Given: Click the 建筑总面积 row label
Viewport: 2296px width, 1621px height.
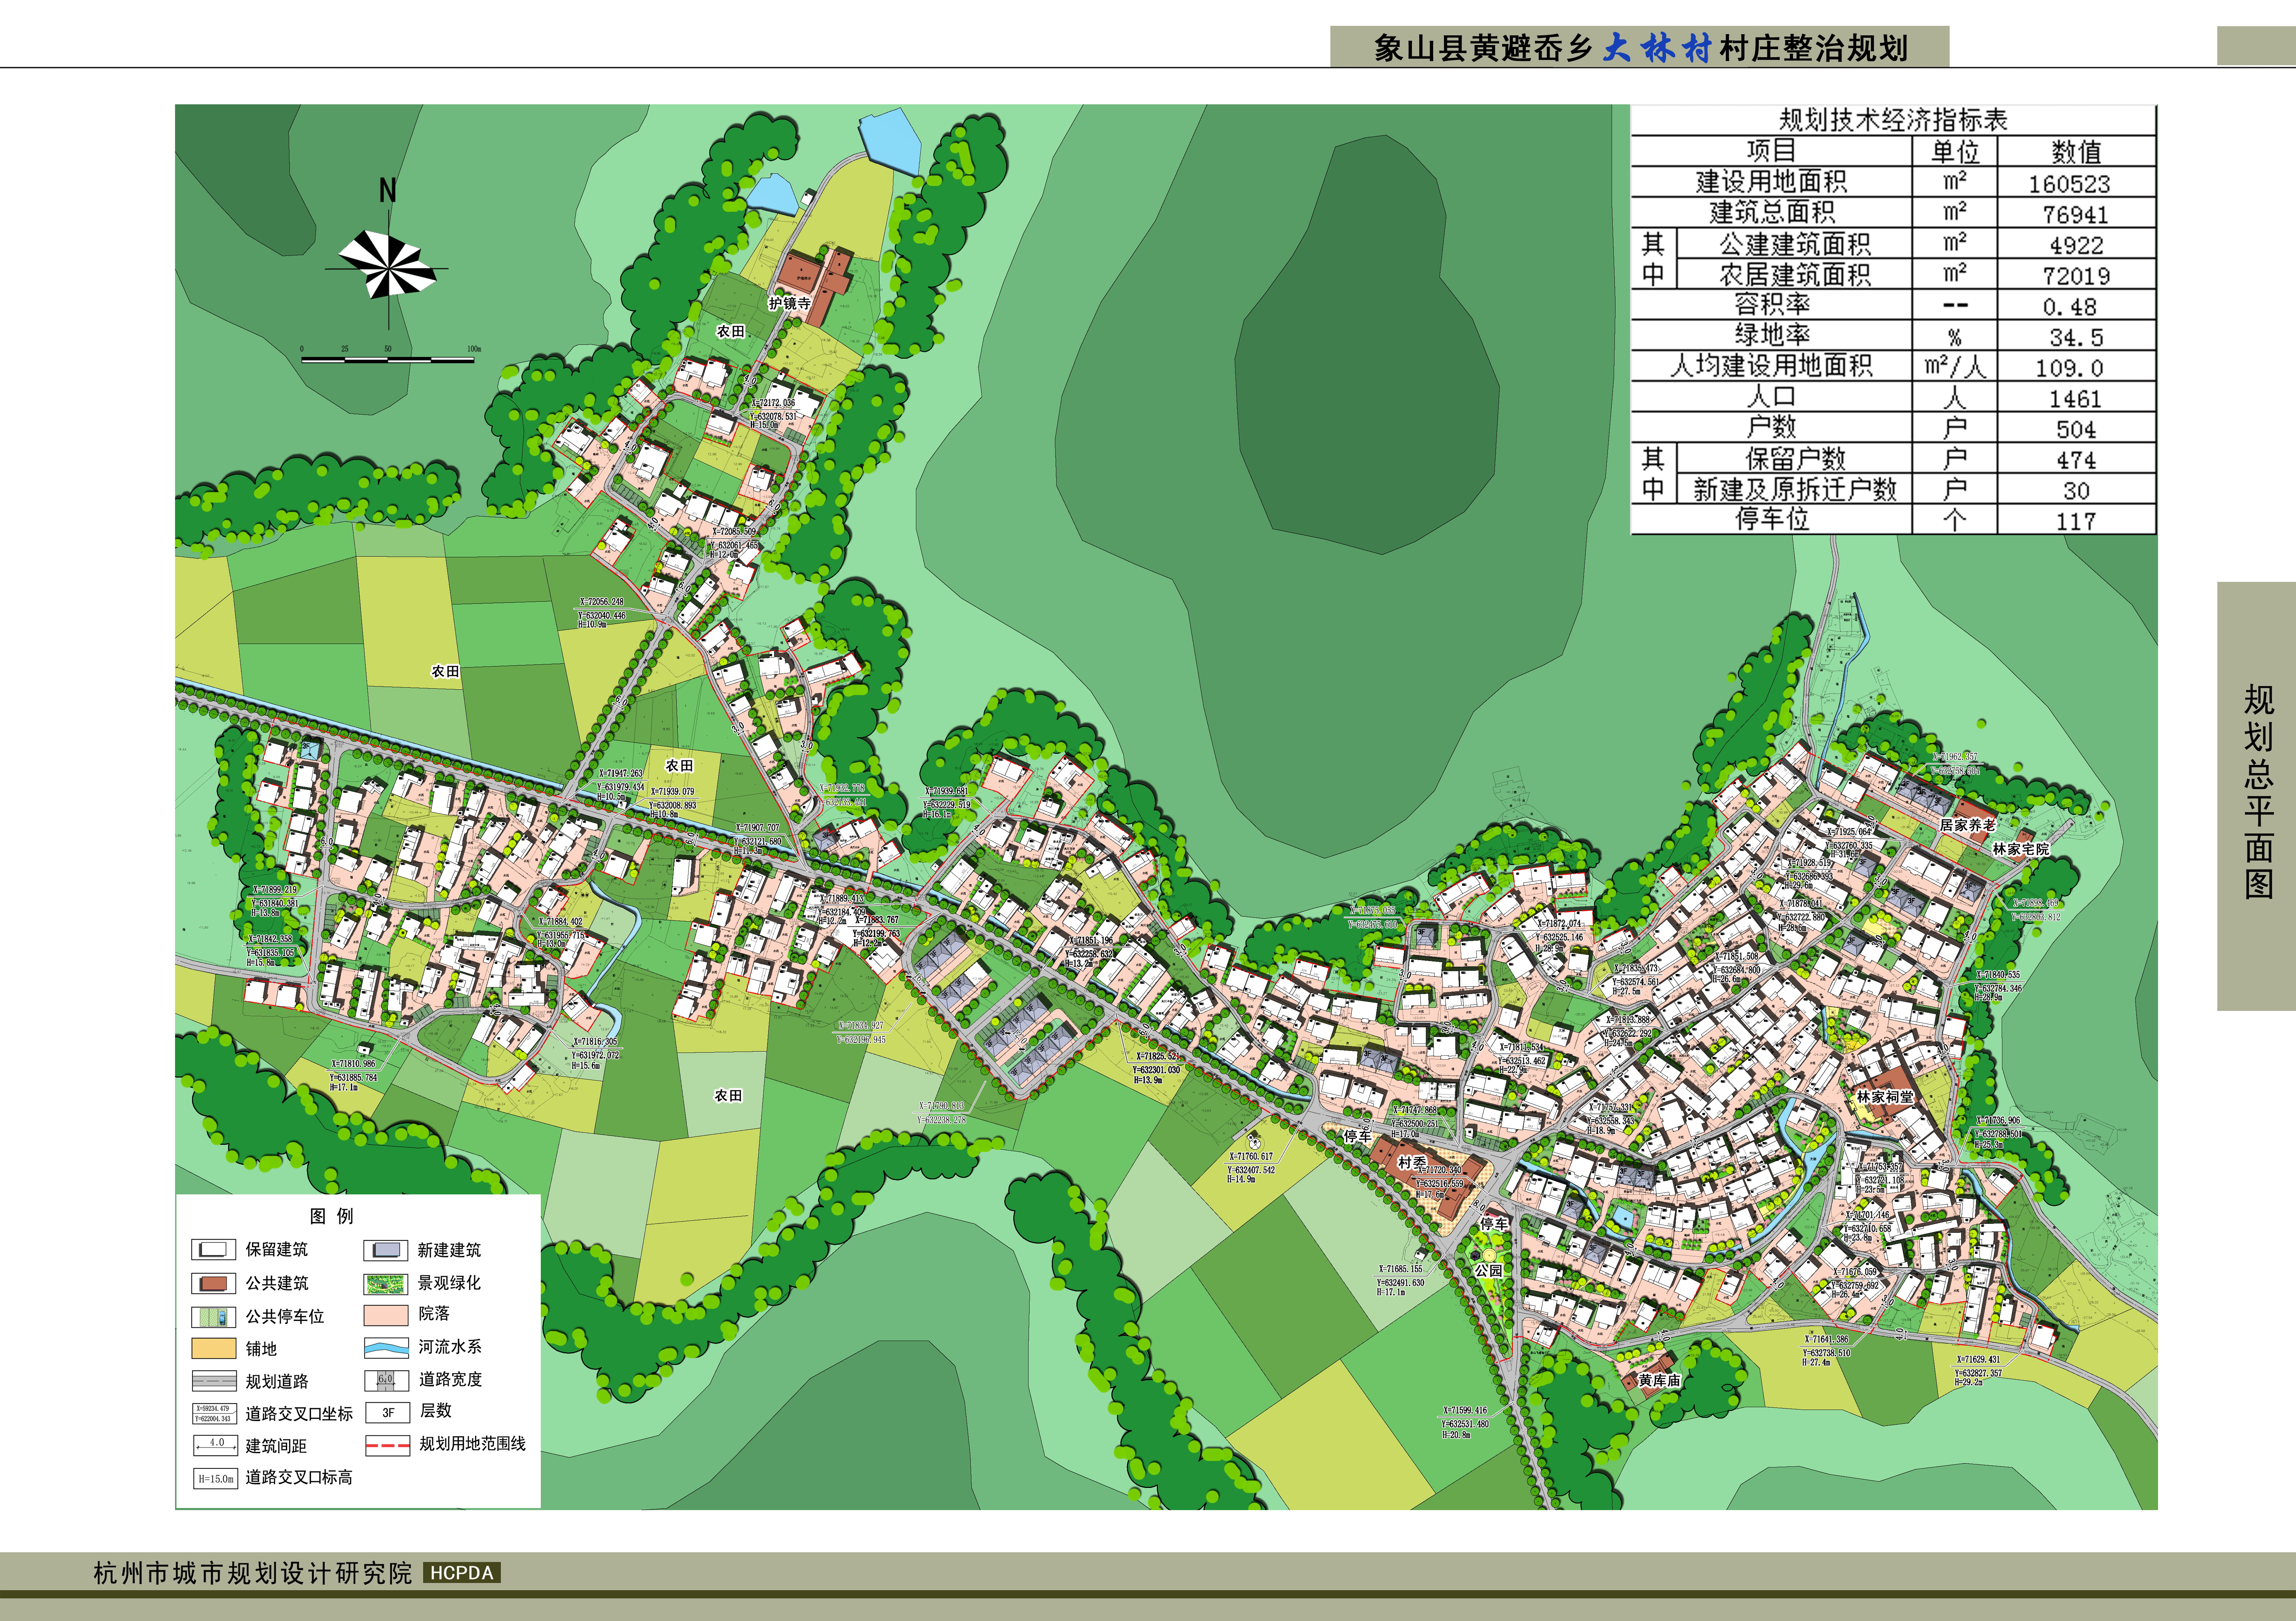Looking at the screenshot, I should pos(1771,212).
